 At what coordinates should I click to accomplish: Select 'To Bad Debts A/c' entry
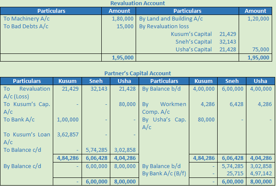[26, 26]
